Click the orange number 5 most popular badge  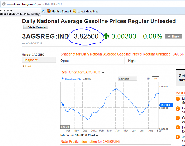[178, 137]
